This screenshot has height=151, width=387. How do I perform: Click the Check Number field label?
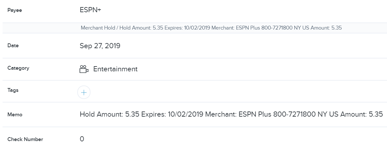click(x=25, y=139)
